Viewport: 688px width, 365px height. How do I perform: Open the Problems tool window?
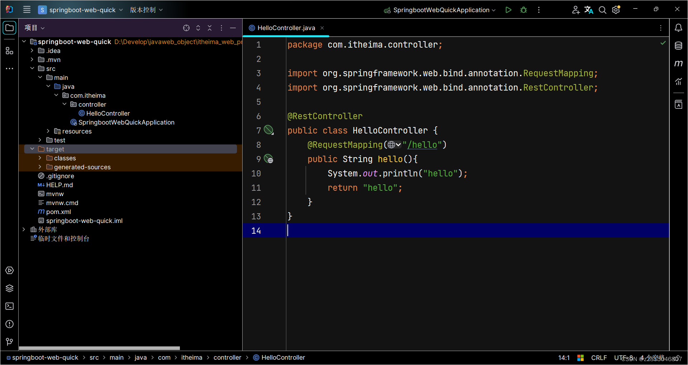(9, 324)
